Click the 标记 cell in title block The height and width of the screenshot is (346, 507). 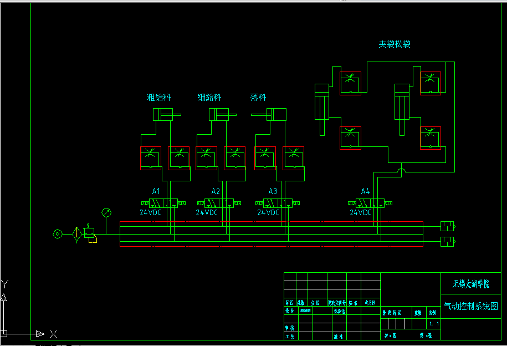tap(289, 303)
